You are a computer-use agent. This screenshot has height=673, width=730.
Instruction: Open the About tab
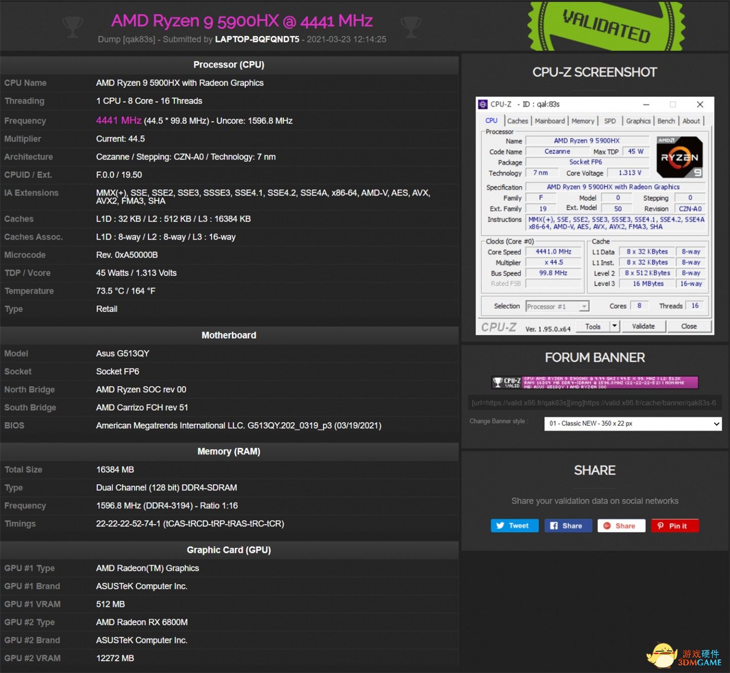coord(691,121)
